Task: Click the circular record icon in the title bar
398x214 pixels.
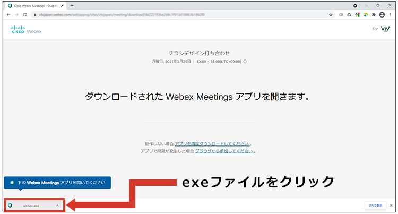Action: click(x=355, y=6)
